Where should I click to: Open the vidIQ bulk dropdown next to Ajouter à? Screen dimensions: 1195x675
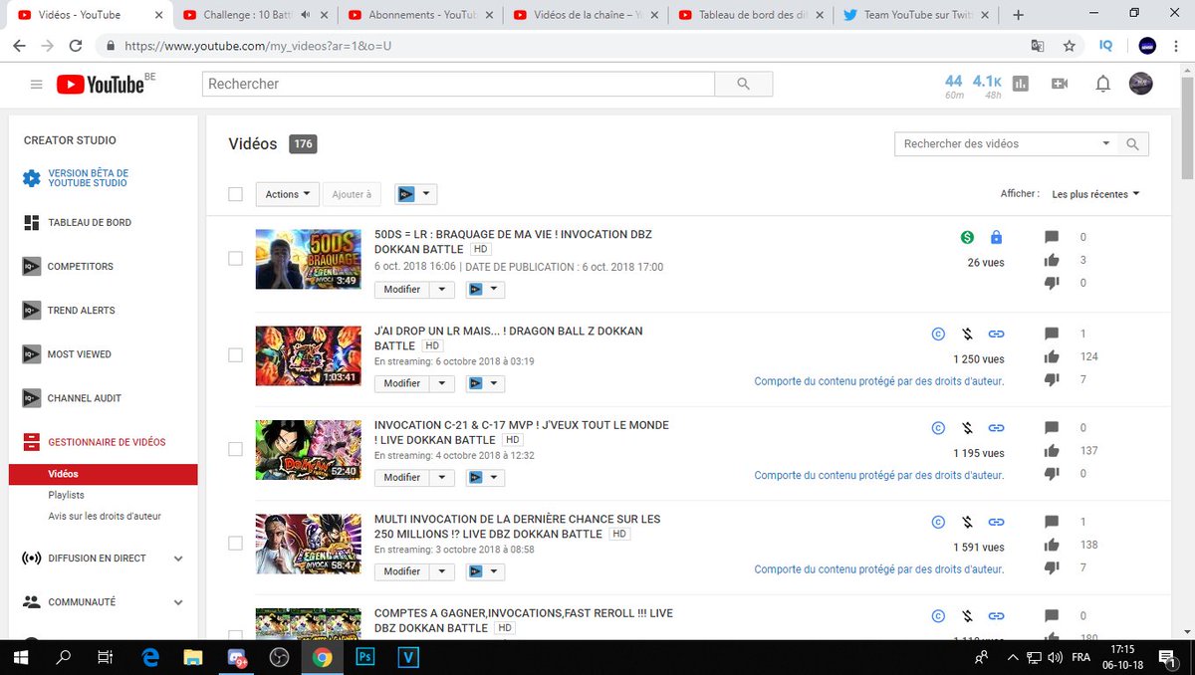point(415,194)
